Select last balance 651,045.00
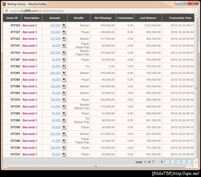The image size is (201, 177). (153, 154)
